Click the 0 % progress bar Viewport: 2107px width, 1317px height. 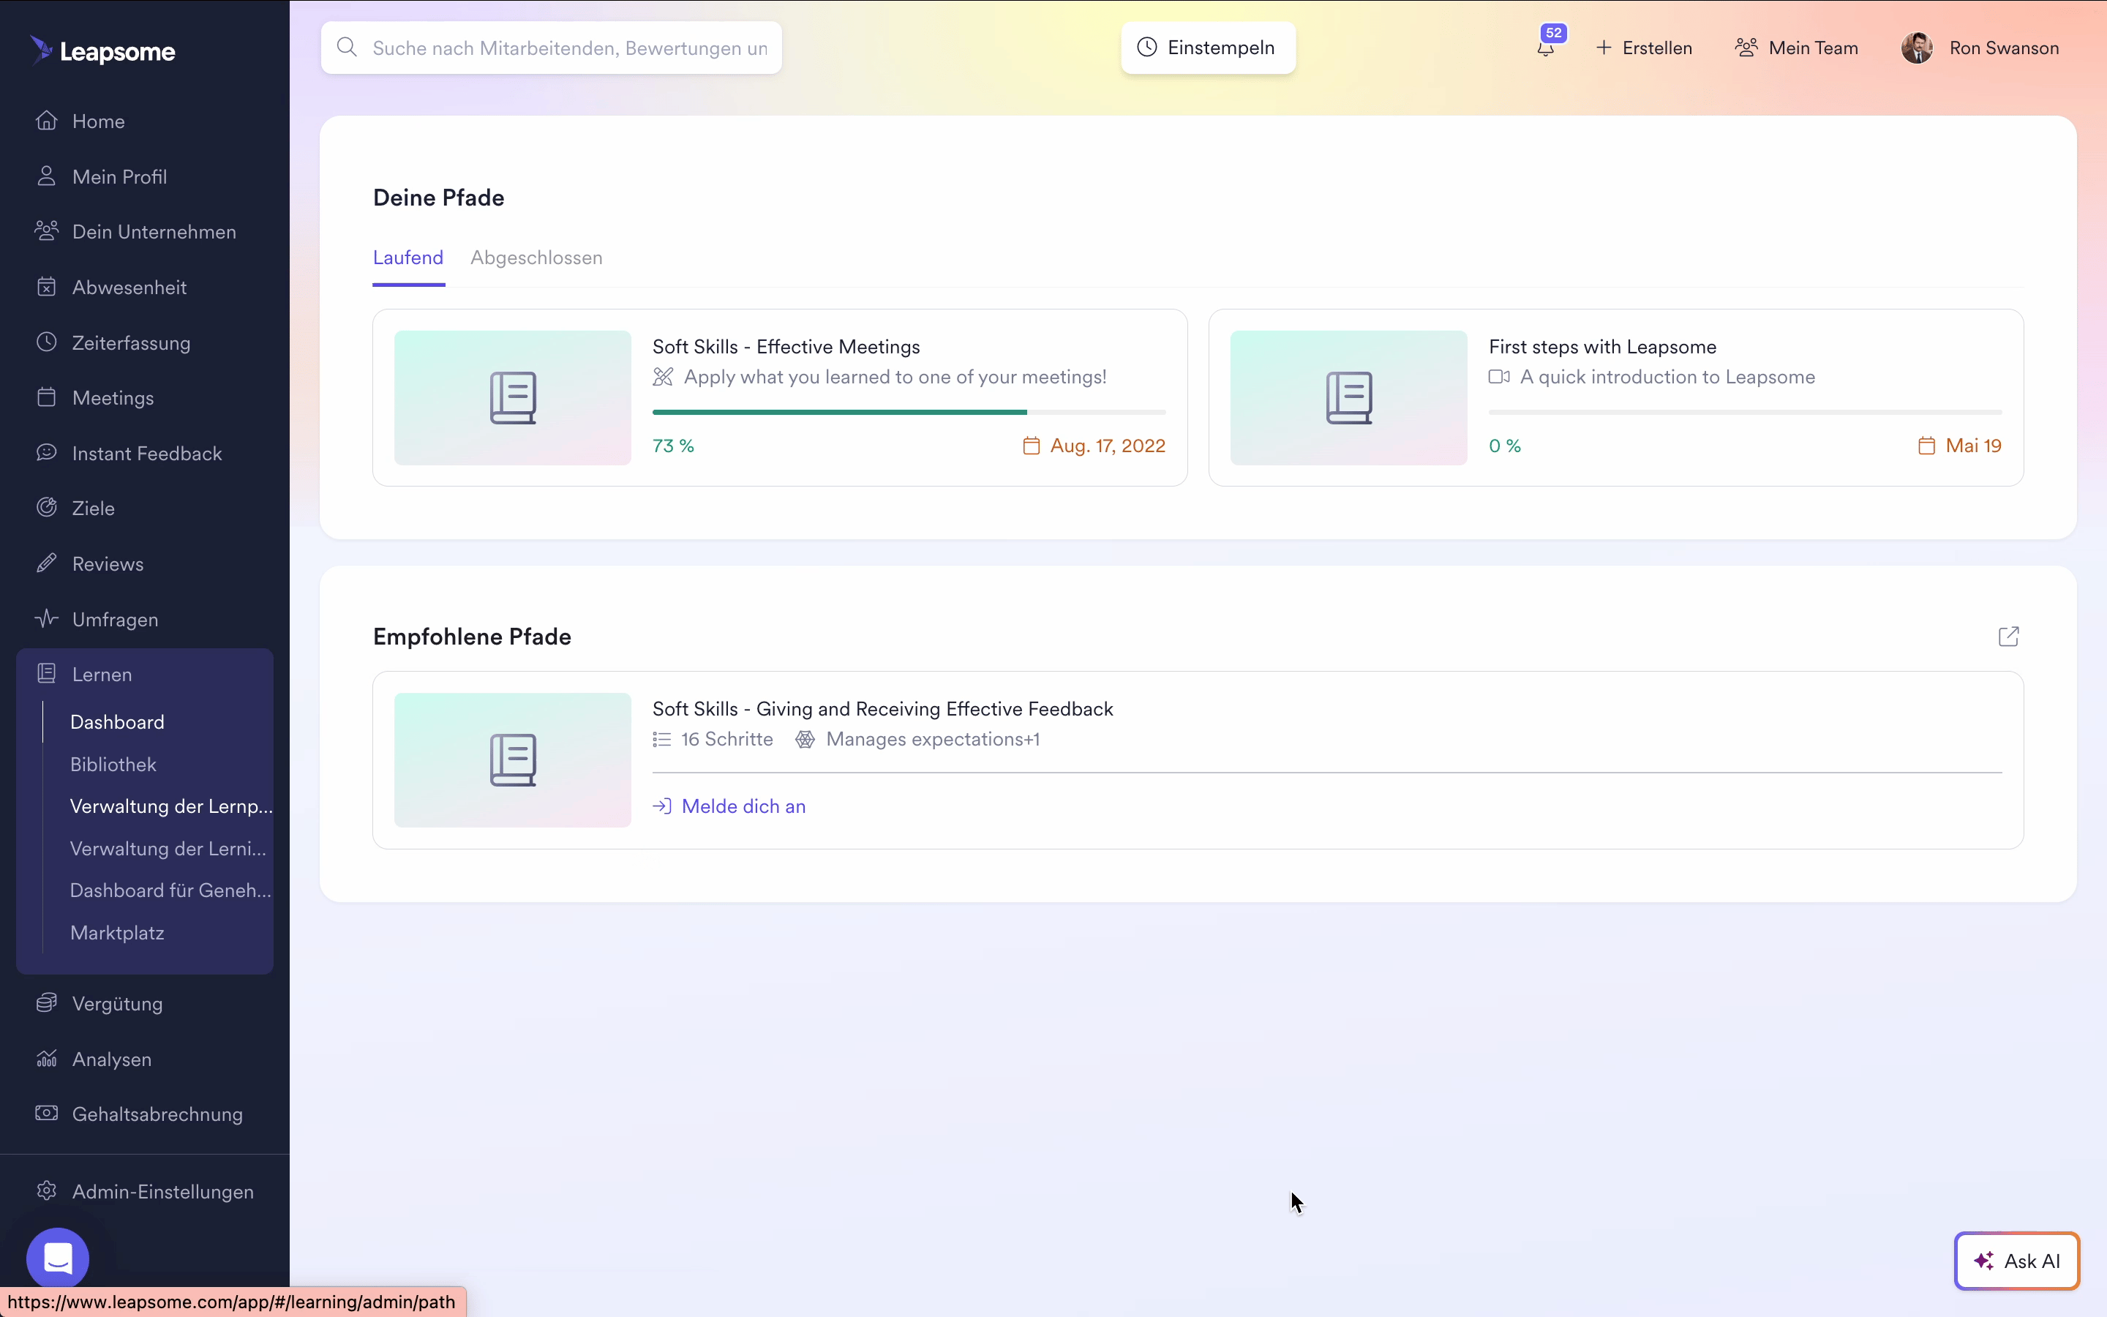(x=1745, y=412)
